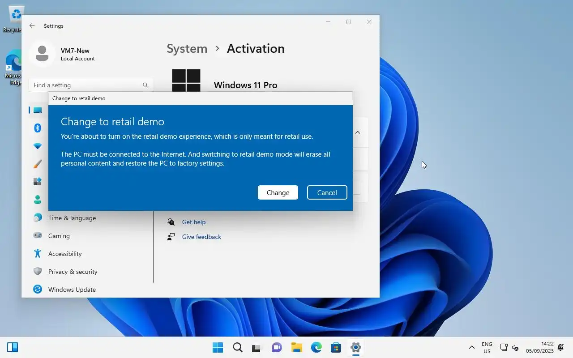Image resolution: width=573 pixels, height=358 pixels.
Task: Open taskbar Search
Action: point(238,347)
